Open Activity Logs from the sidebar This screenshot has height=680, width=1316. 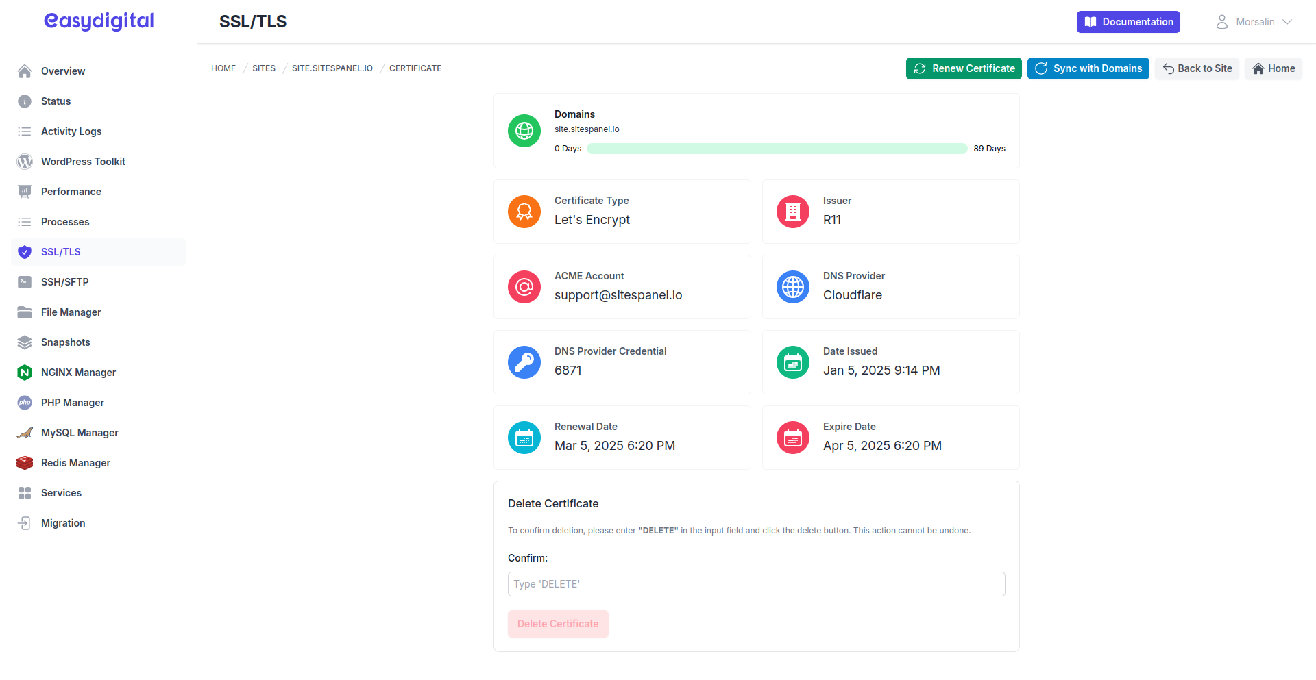pos(71,131)
